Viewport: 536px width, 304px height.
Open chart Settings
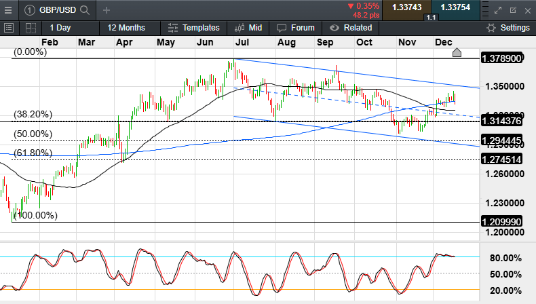(x=508, y=28)
